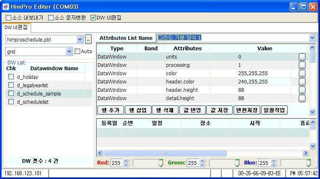The width and height of the screenshot is (320, 179).
Task: Increase the Green value with up spinner
Action: coord(202,161)
